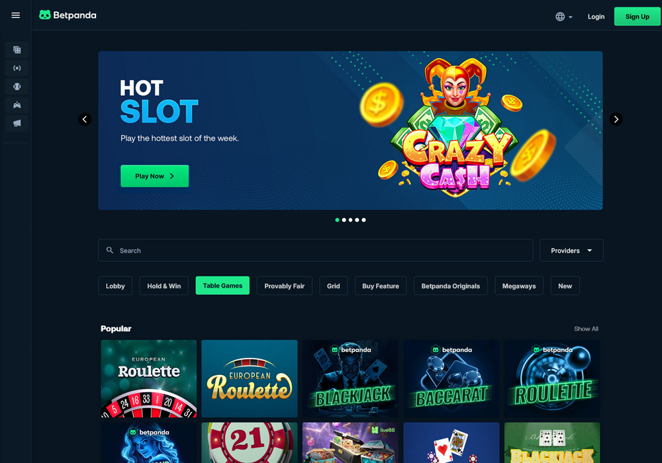Open the game controller icon in the sidebar

click(17, 105)
